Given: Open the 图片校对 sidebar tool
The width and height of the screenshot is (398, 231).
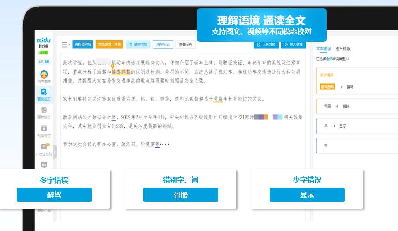Looking at the screenshot, I should (x=44, y=112).
